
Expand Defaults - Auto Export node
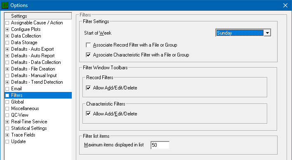click(7, 49)
